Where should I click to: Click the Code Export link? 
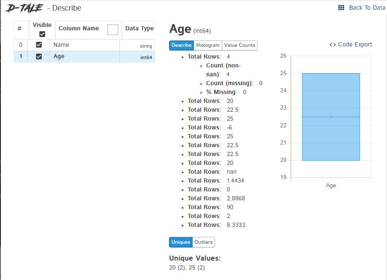coord(355,44)
